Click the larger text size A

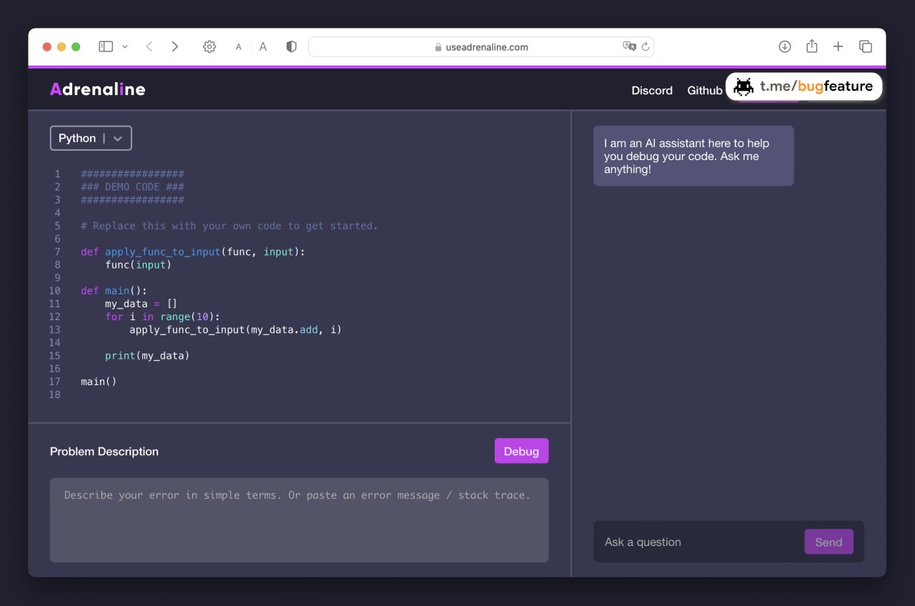[x=263, y=46]
